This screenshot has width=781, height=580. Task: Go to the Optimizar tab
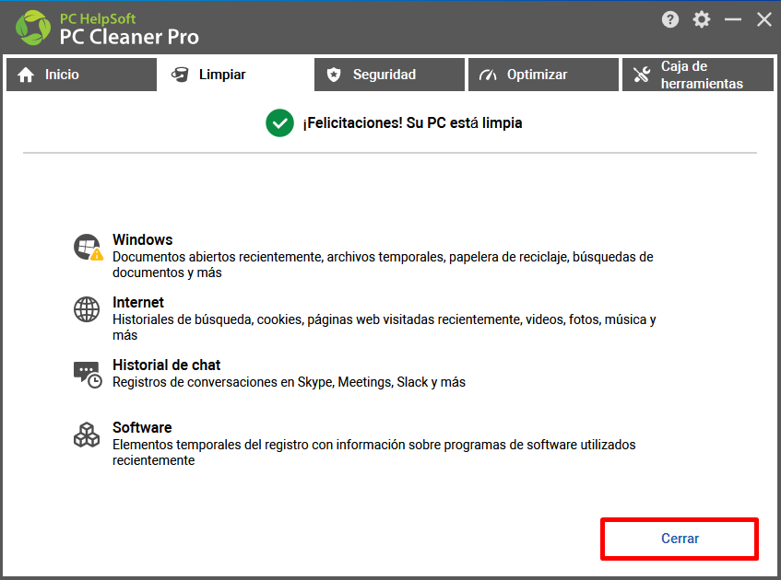click(x=543, y=75)
